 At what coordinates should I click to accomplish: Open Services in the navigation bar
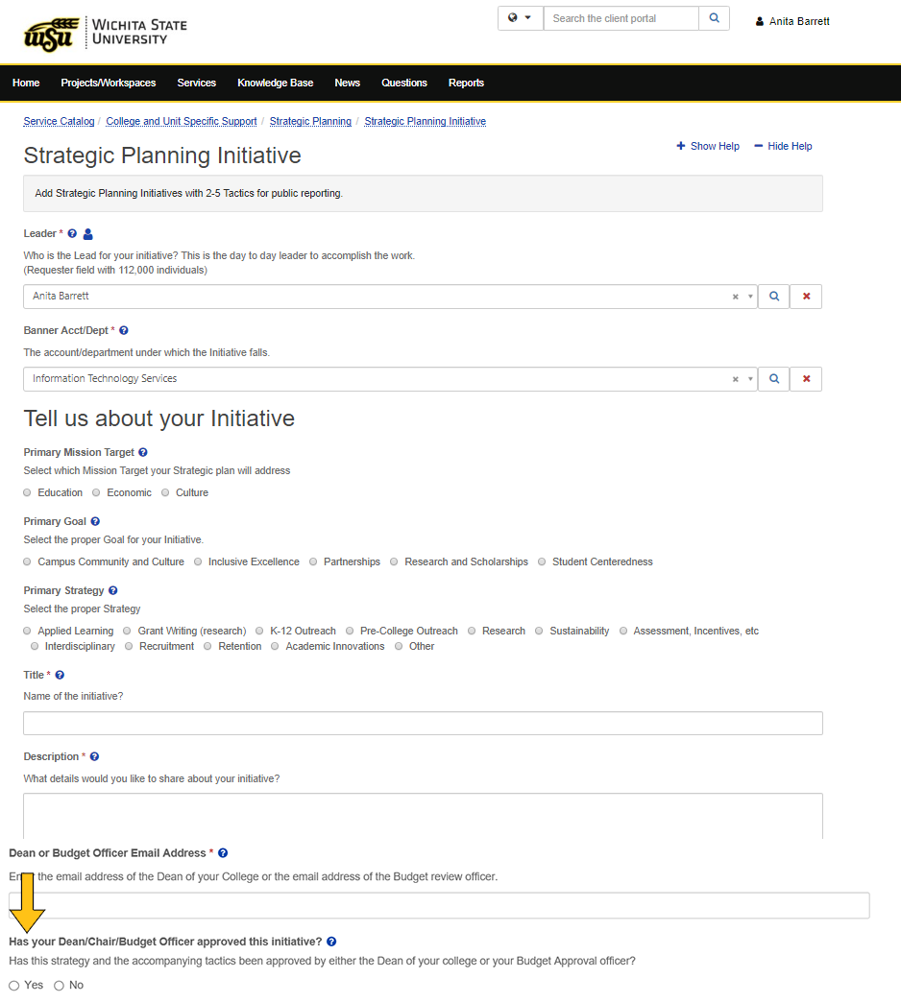[197, 83]
